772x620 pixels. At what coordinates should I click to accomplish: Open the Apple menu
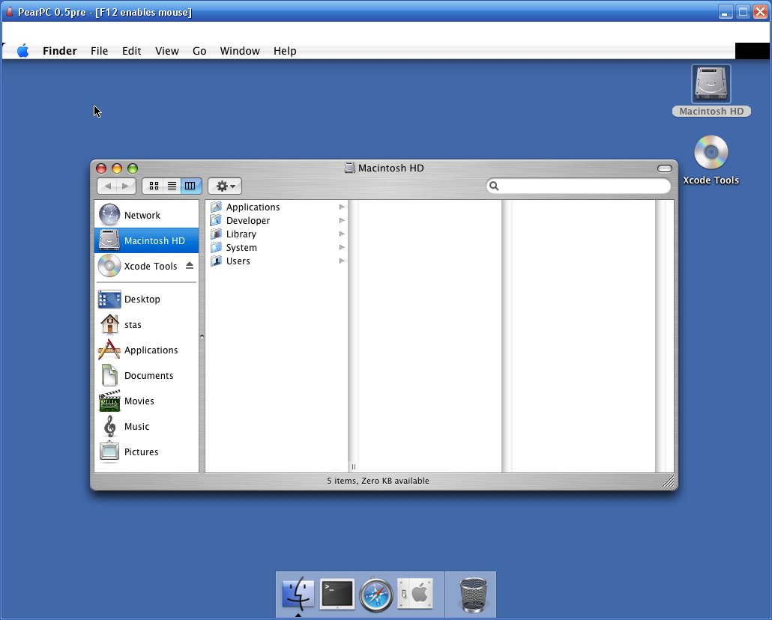(23, 51)
